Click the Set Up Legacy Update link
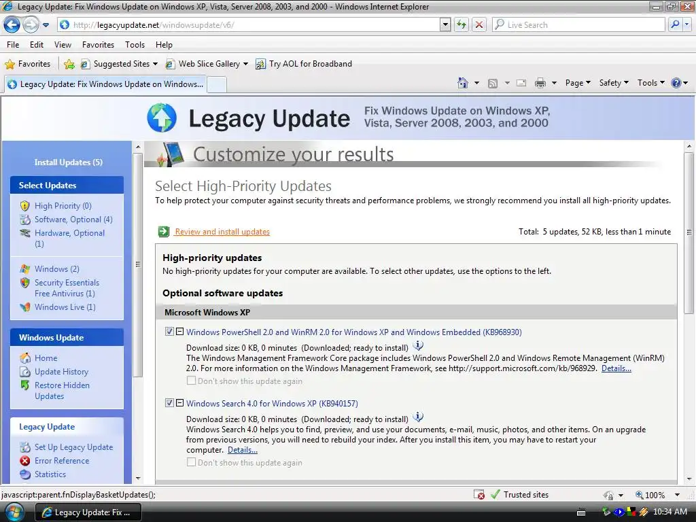 tap(73, 447)
